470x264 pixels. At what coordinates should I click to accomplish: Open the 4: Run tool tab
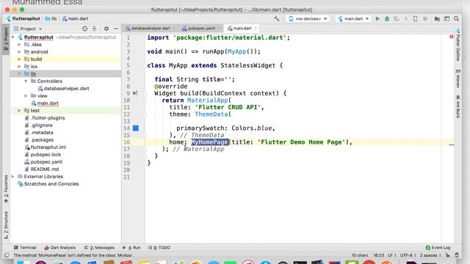pyautogui.click(x=131, y=248)
